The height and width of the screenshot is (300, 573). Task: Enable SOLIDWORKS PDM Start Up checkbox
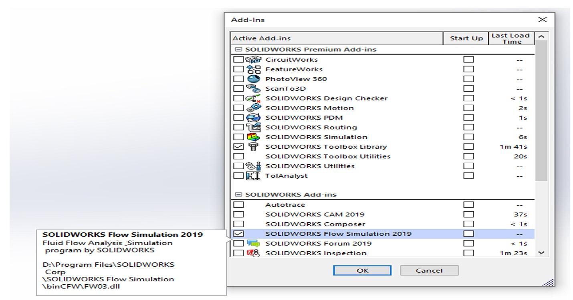tap(468, 118)
